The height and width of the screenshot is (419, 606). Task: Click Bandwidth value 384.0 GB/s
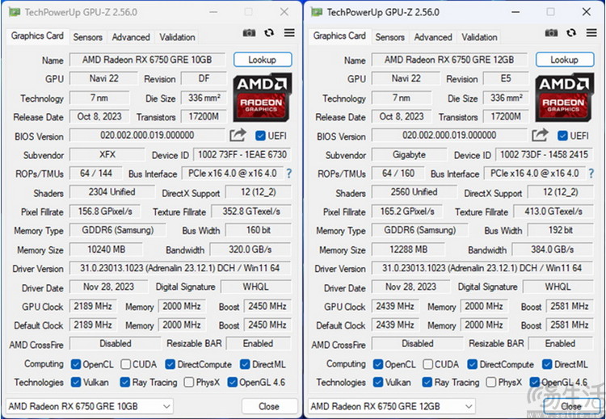553,249
